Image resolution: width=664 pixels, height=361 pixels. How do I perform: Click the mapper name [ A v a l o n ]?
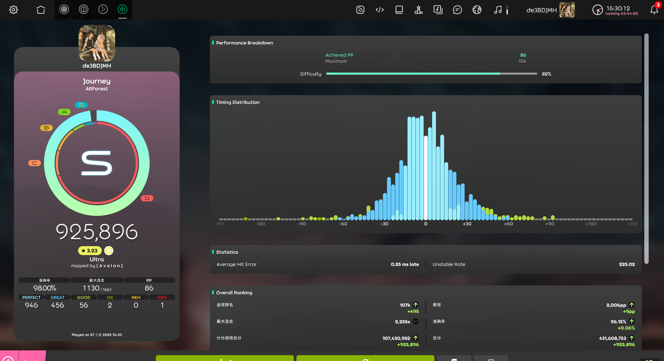click(x=109, y=266)
